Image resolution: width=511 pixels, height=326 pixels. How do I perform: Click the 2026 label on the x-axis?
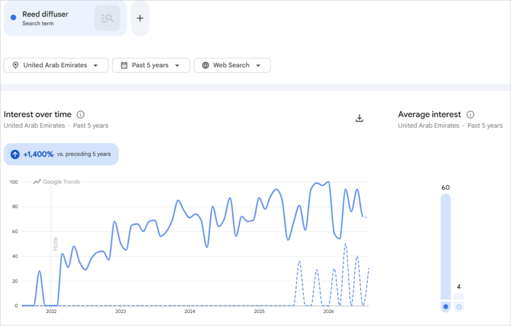(x=328, y=312)
